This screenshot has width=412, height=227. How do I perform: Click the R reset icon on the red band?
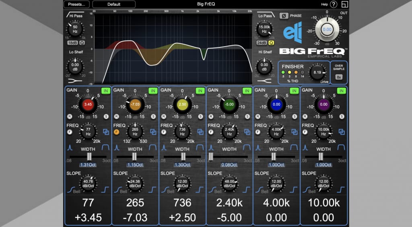pyautogui.click(x=69, y=117)
